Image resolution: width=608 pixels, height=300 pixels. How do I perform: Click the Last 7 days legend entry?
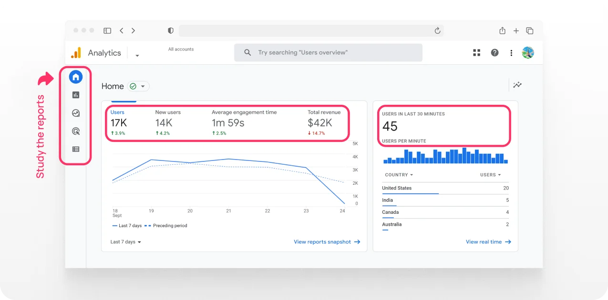point(127,226)
